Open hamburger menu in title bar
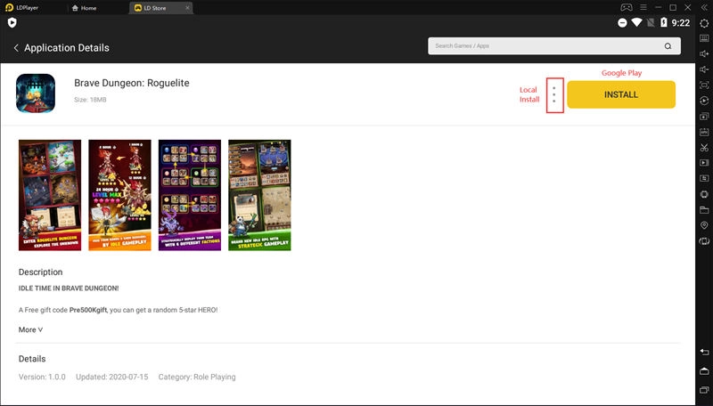The width and height of the screenshot is (713, 406). 643,8
